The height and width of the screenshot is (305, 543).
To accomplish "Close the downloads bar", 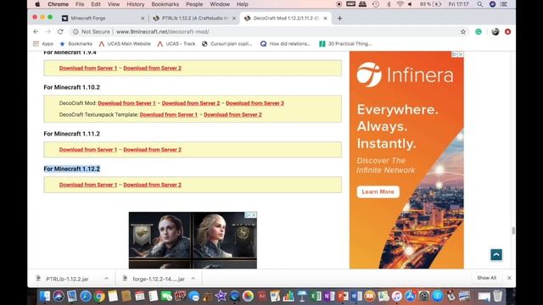I will point(509,278).
